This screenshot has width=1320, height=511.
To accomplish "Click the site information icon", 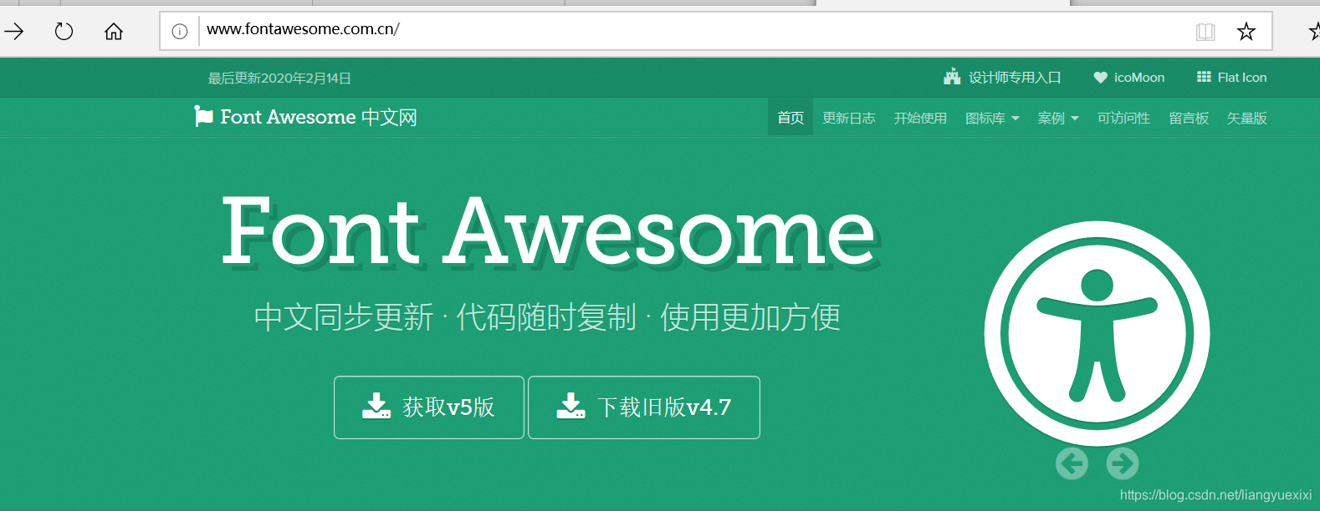I will [179, 32].
